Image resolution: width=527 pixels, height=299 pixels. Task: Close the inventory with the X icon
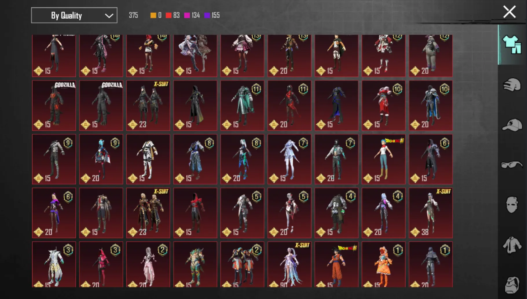(x=509, y=12)
